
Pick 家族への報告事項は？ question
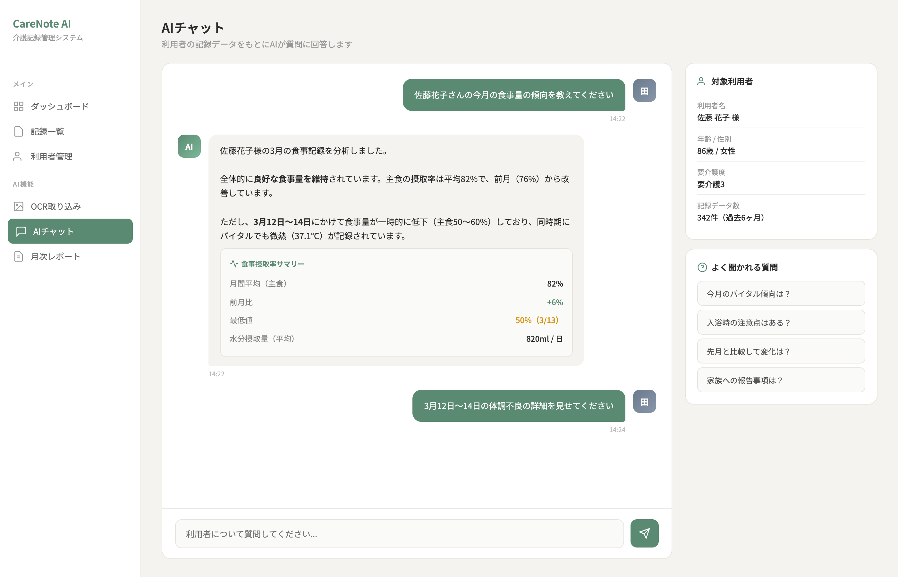click(x=781, y=380)
